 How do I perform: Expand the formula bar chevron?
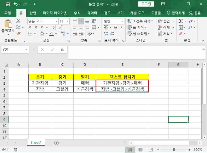coord(204,50)
